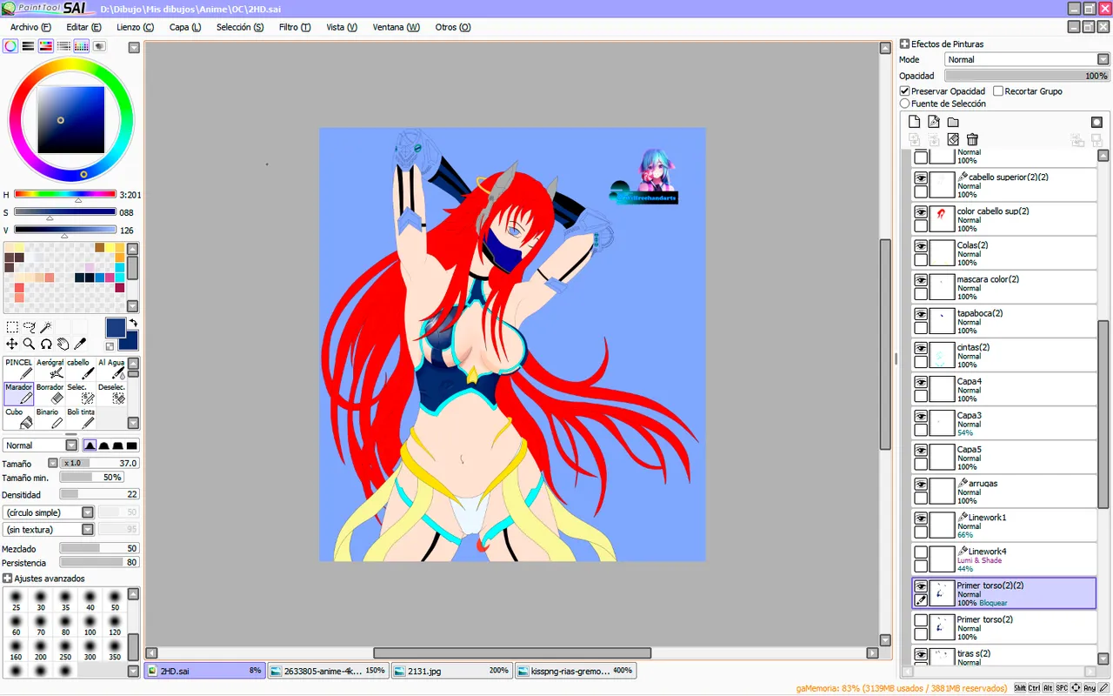Select the Primer torso(2) layer

(1004, 627)
